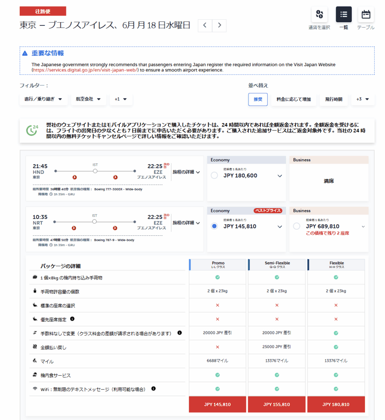Screen dimensions: 385x420
Task: Open the Visit Japan Web link
Action: [x=85, y=70]
